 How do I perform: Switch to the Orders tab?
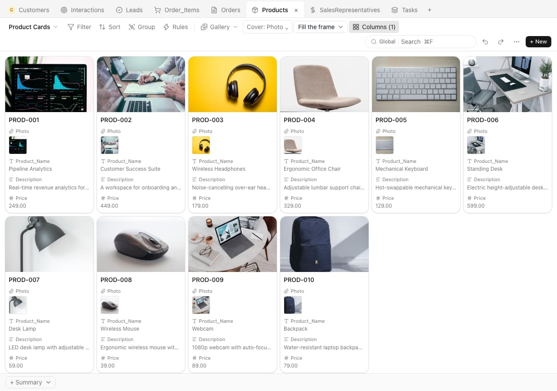click(x=225, y=10)
